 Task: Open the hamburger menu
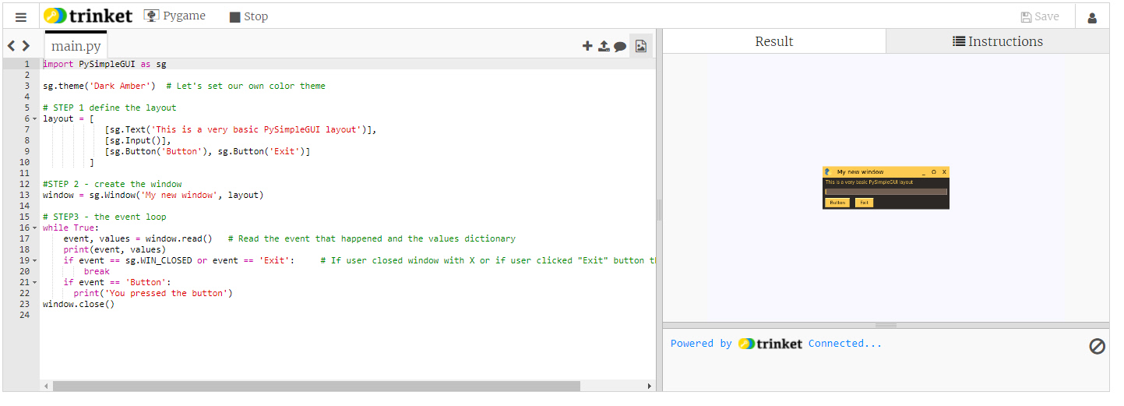coord(21,16)
